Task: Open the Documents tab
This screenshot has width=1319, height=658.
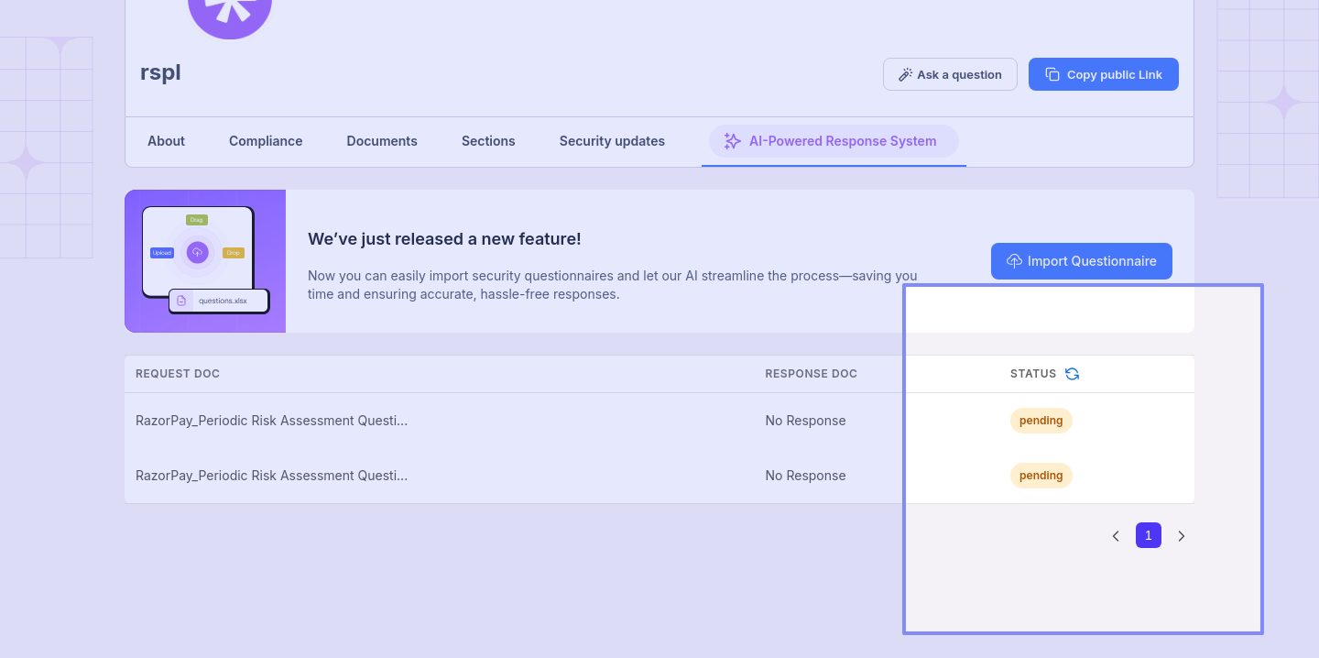Action: point(382,141)
